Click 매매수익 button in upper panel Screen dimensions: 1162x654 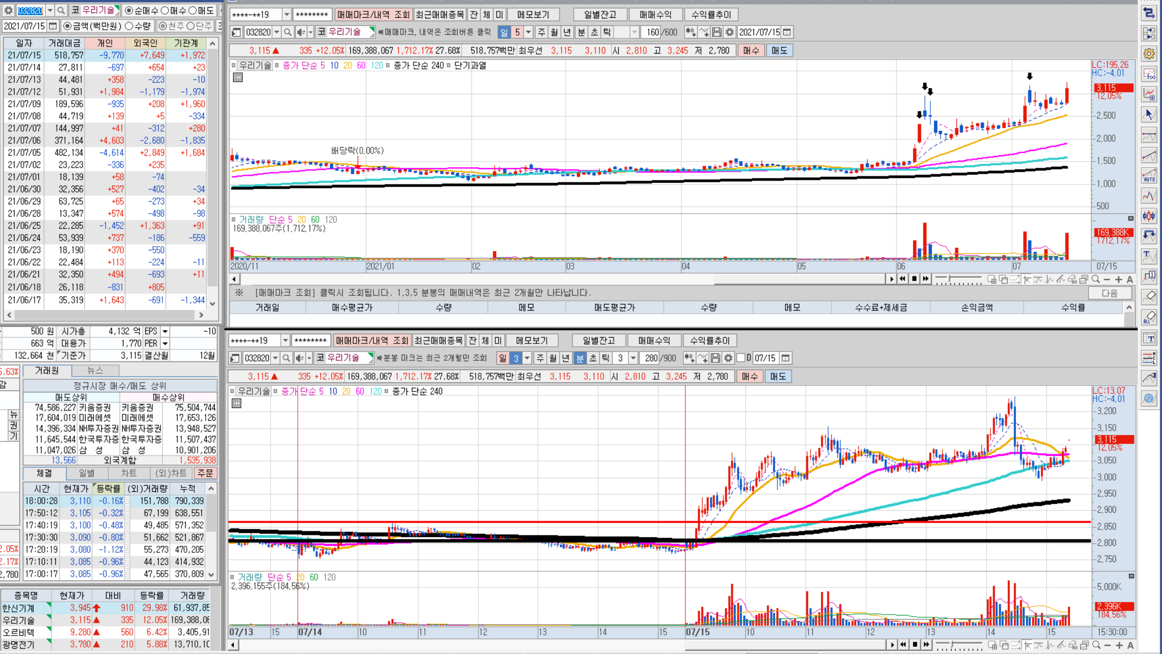coord(655,15)
